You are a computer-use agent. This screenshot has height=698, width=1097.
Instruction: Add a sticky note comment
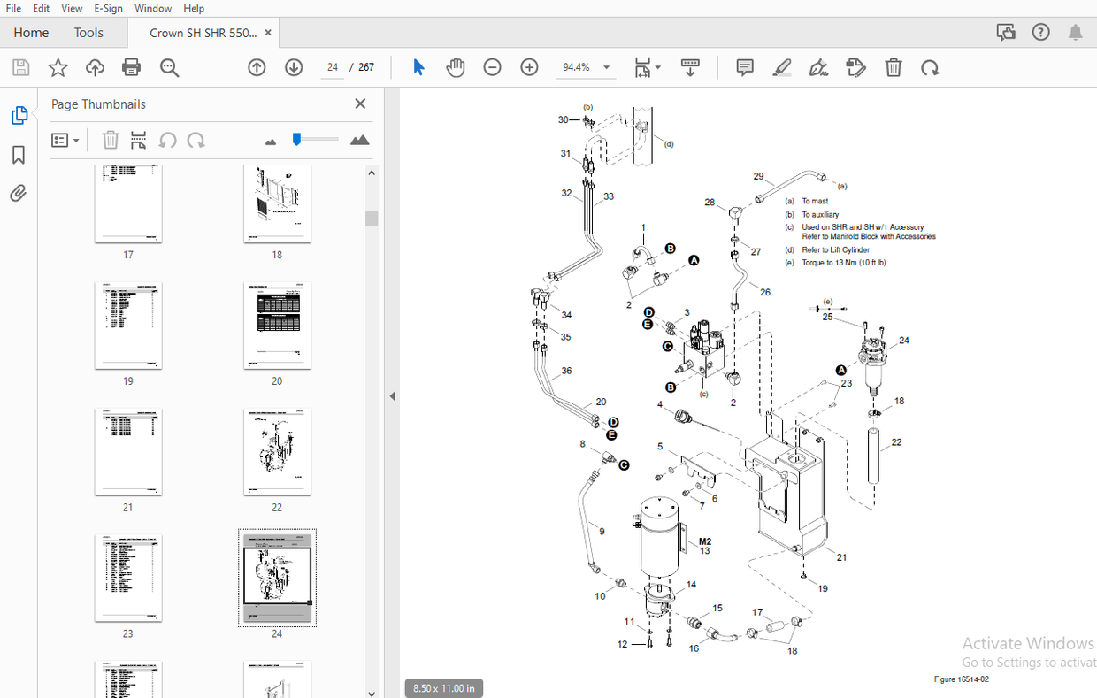pos(744,67)
